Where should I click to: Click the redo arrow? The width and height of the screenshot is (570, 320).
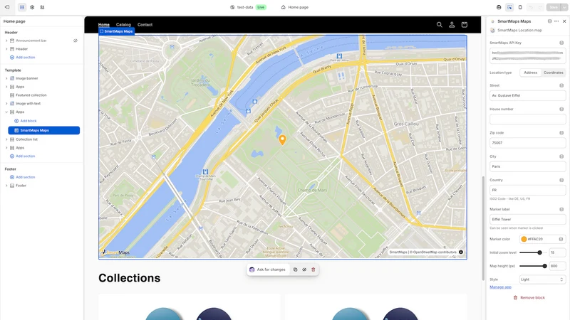(x=540, y=7)
